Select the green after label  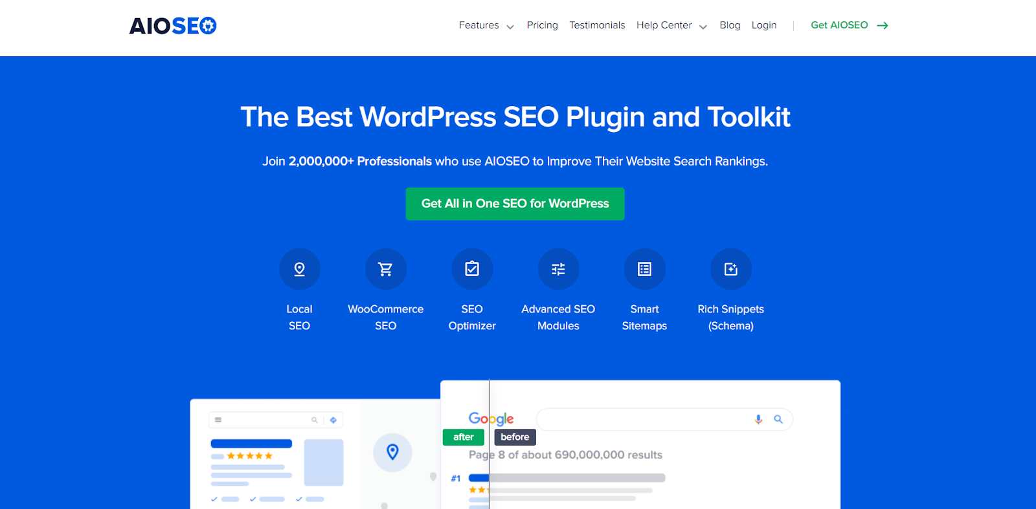[464, 437]
